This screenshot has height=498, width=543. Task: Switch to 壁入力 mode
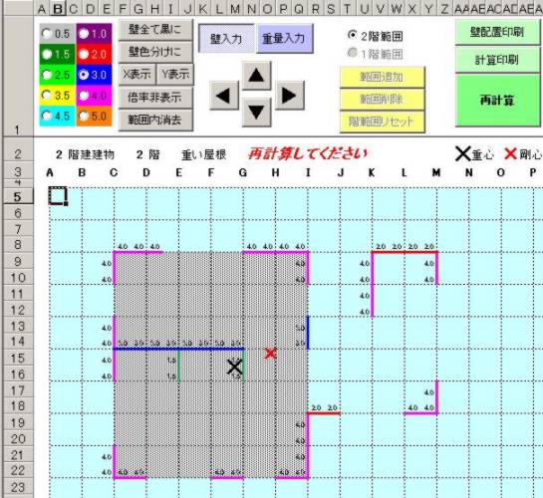tap(226, 38)
